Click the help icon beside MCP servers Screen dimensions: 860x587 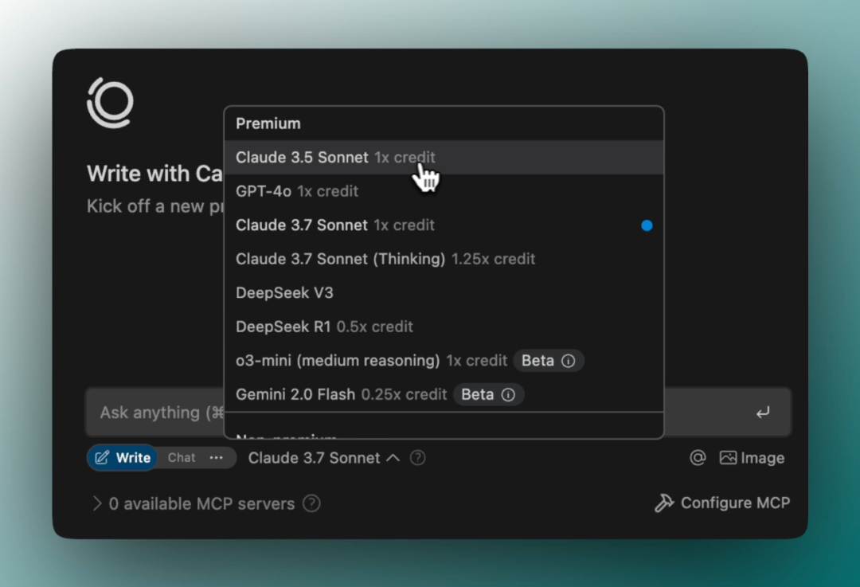click(311, 503)
